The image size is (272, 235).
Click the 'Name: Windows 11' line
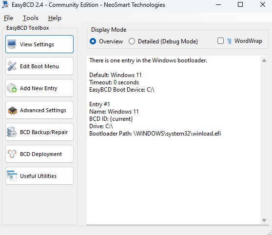114,112
